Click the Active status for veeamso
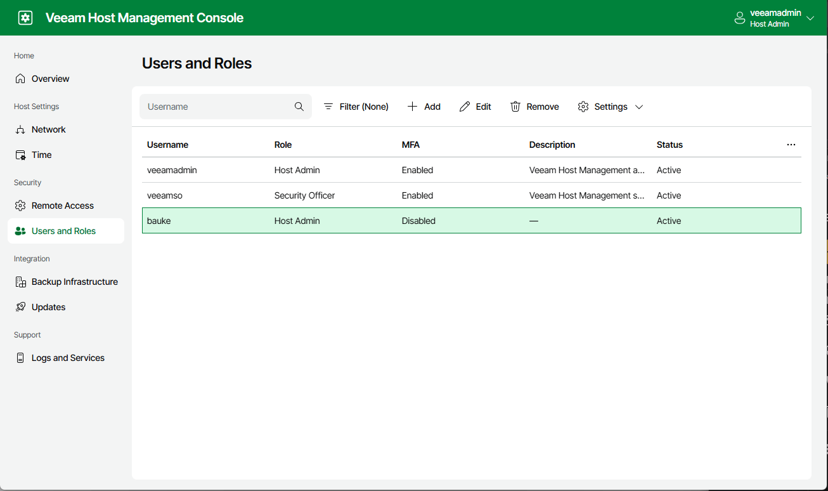This screenshot has height=491, width=828. [x=669, y=195]
